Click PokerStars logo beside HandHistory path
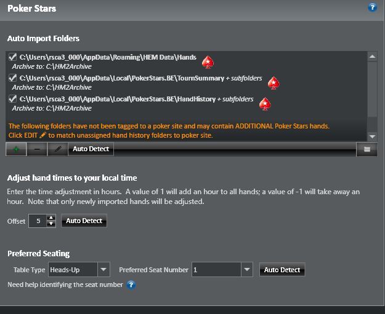Image resolution: width=385 pixels, height=314 pixels. coord(265,104)
